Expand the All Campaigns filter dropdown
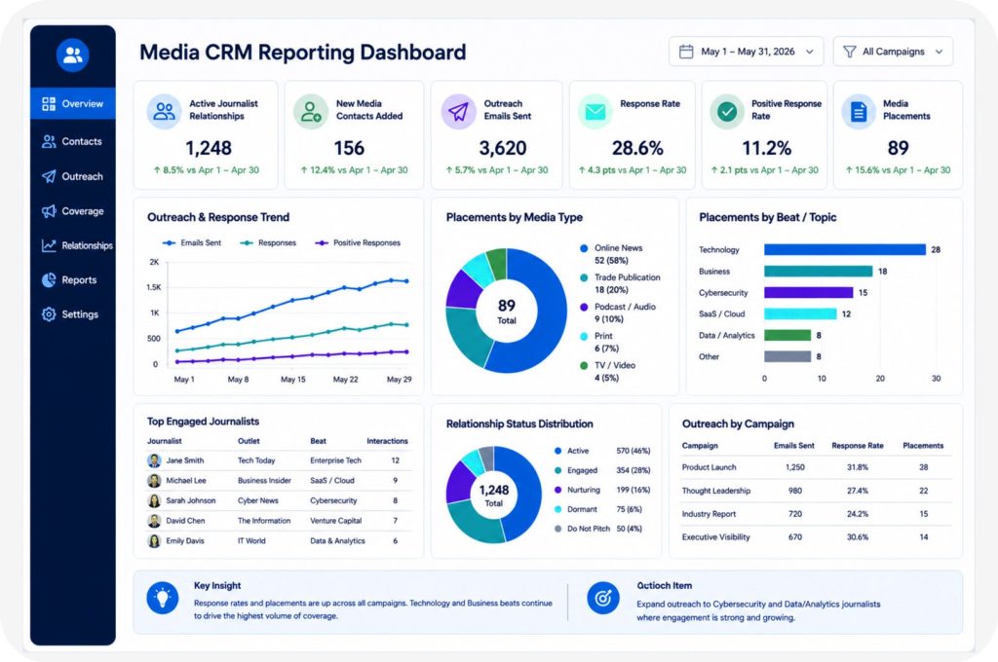998x662 pixels. click(x=893, y=52)
